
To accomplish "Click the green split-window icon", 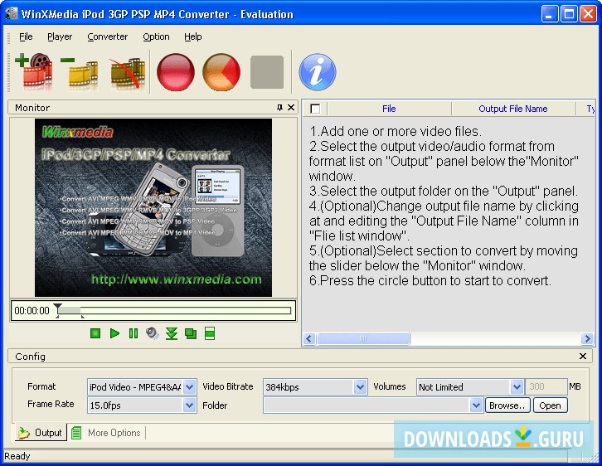I will [x=210, y=333].
